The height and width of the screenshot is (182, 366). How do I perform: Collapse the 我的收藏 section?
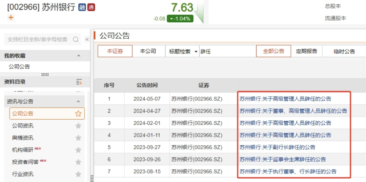[x=79, y=56]
